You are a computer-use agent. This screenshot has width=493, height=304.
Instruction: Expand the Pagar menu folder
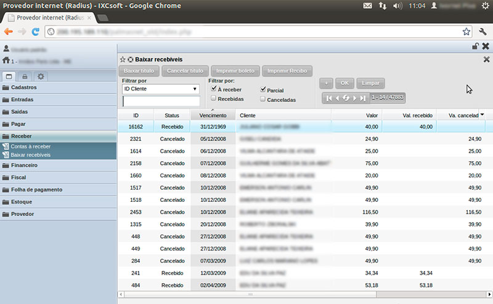pos(58,124)
